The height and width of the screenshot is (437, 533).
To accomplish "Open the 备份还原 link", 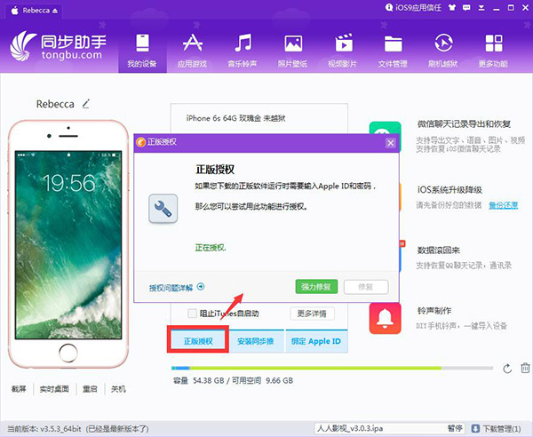I will click(503, 205).
